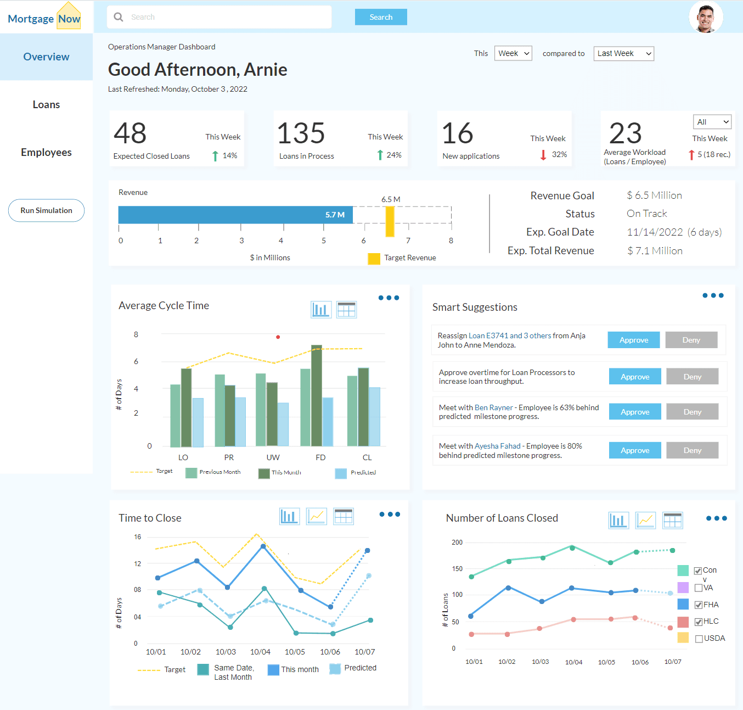Image resolution: width=743 pixels, height=710 pixels.
Task: Open the Ben Rayner employee link
Action: pos(494,407)
